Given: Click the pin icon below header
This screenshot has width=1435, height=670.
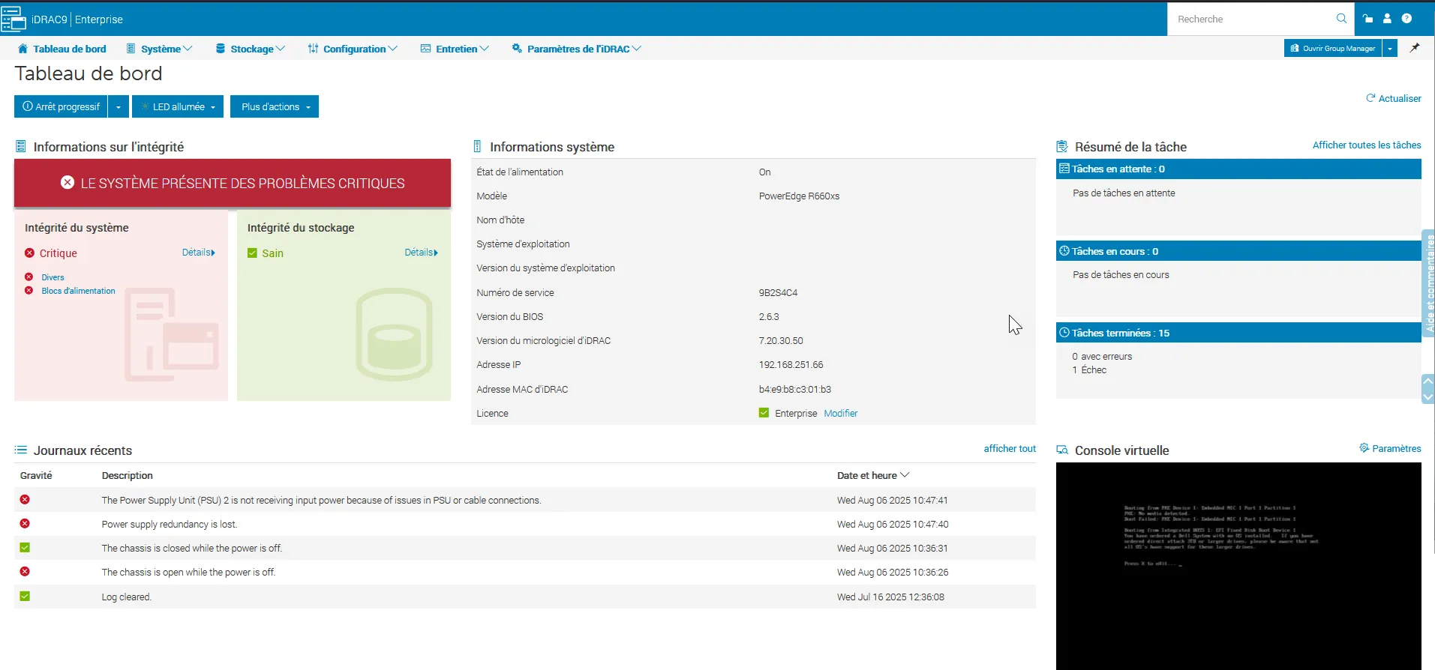Looking at the screenshot, I should pos(1415,48).
